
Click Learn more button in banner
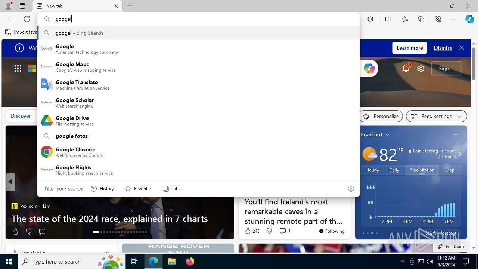[410, 48]
